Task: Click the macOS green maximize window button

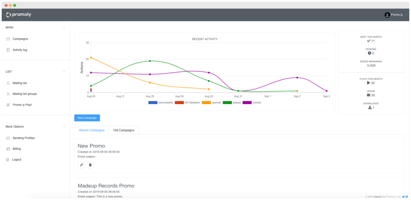Action: pyautogui.click(x=15, y=5)
